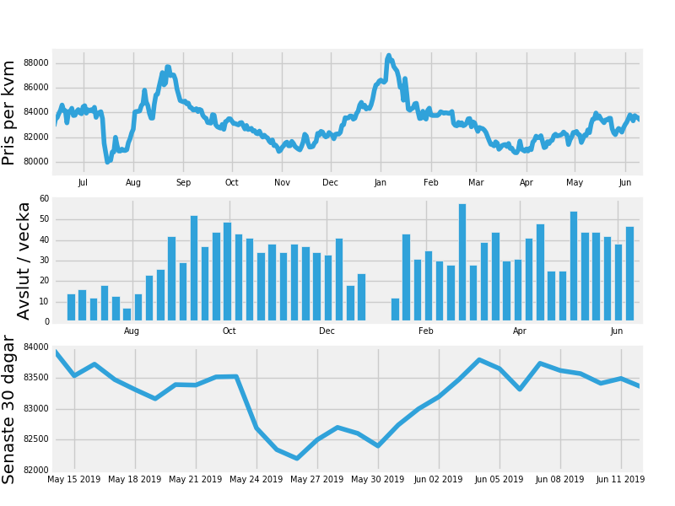Click the 82500 y-axis tick label
675x506 pixels.
click(x=36, y=439)
